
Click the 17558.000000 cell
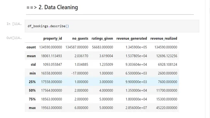coord(51,82)
